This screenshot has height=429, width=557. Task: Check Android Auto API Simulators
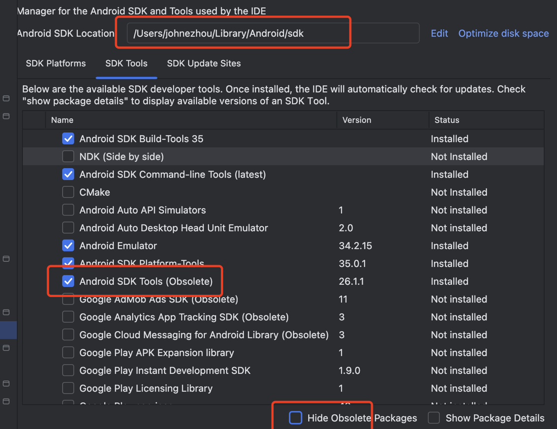point(68,210)
